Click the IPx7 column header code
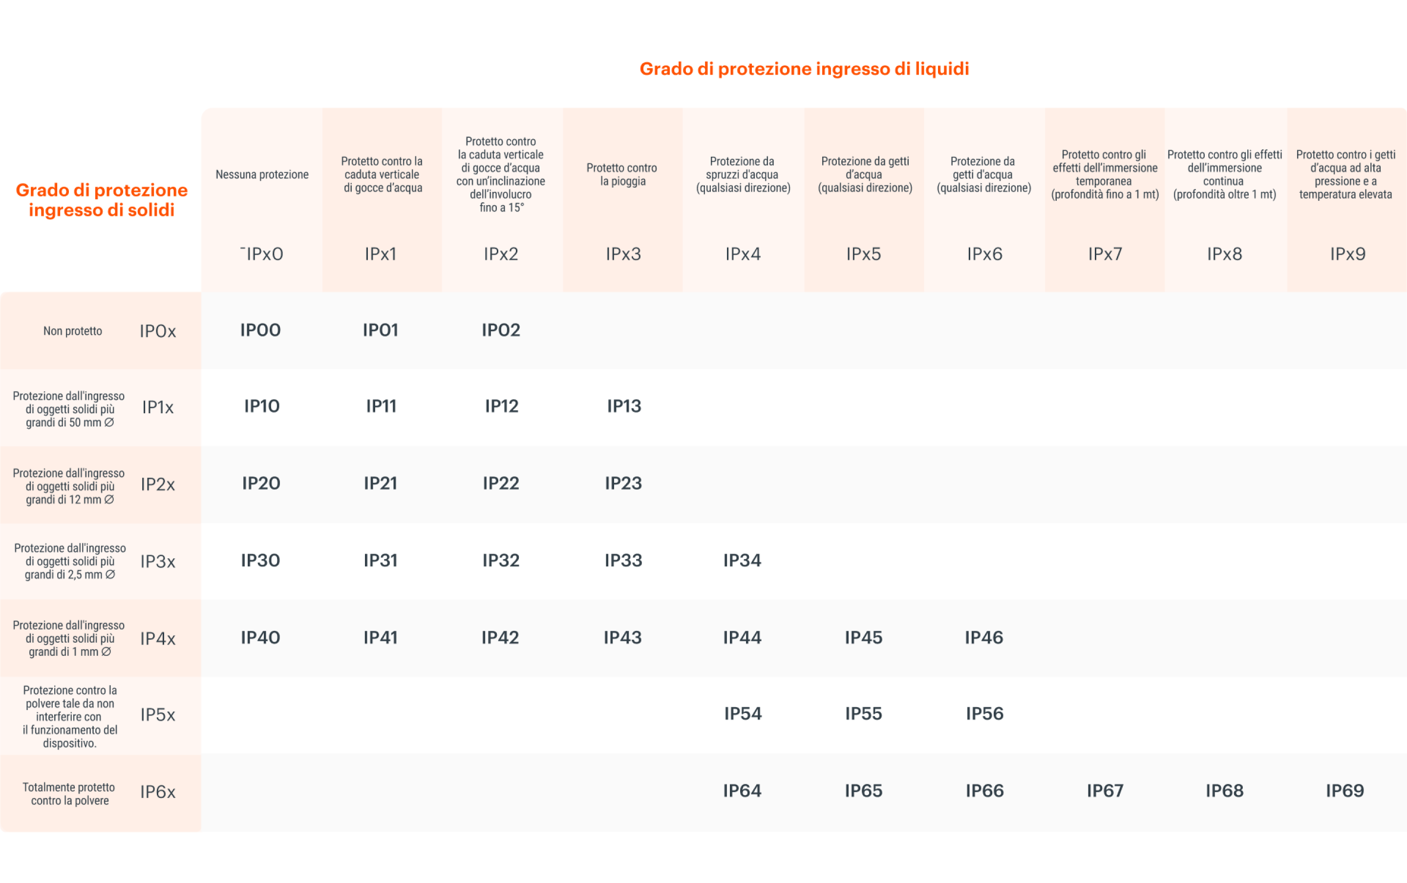Image resolution: width=1407 pixels, height=883 pixels. (x=1105, y=254)
